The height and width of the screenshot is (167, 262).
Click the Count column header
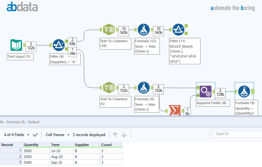(x=111, y=145)
